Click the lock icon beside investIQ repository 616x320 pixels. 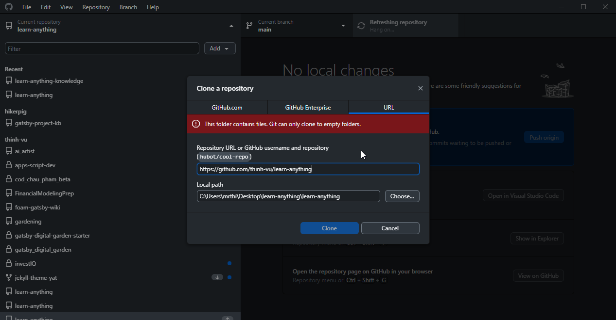(x=8, y=263)
